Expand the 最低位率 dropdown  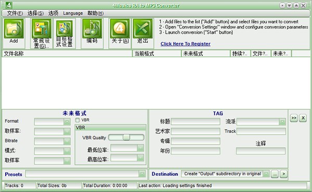tap(140, 148)
